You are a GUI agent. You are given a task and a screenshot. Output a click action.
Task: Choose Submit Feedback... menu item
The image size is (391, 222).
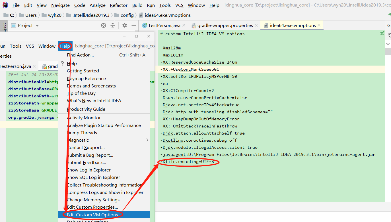104,162
